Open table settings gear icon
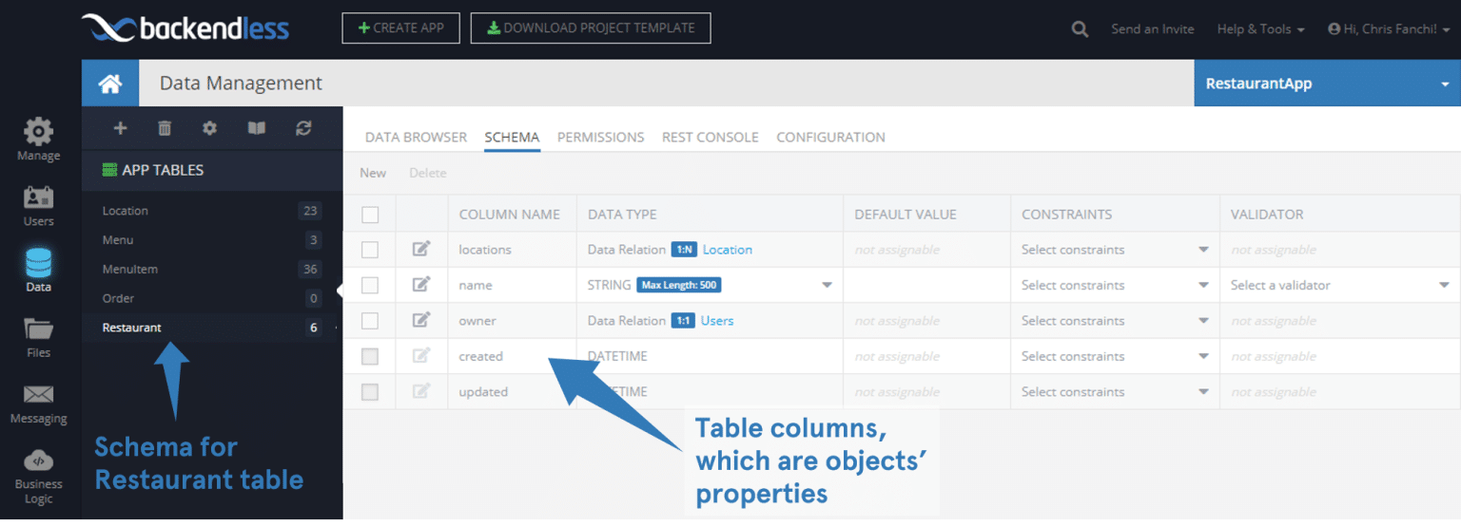This screenshot has height=526, width=1461. point(210,128)
